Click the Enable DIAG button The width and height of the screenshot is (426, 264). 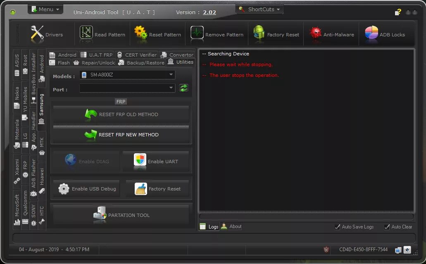click(86, 161)
